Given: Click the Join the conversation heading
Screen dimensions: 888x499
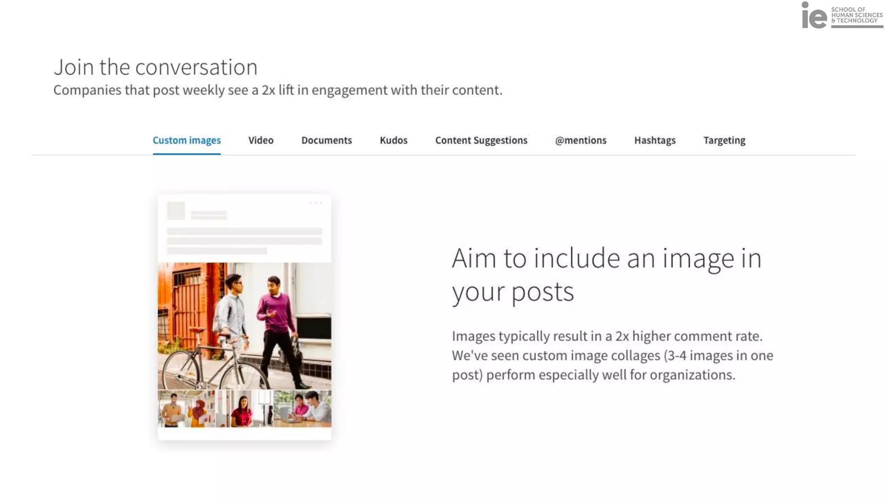Looking at the screenshot, I should 155,67.
